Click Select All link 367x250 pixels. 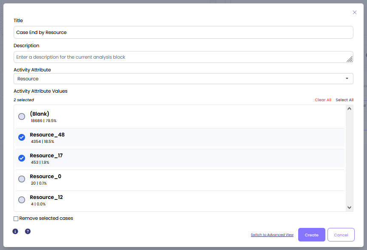pyautogui.click(x=344, y=100)
